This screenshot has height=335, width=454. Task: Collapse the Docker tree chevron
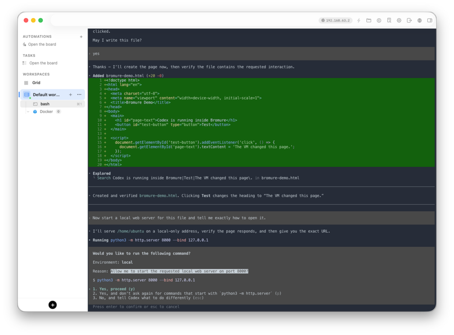28,111
